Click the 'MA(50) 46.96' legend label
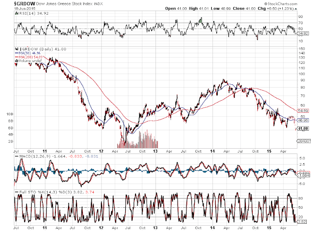Viewport: 311px width, 231px height. click(30, 53)
